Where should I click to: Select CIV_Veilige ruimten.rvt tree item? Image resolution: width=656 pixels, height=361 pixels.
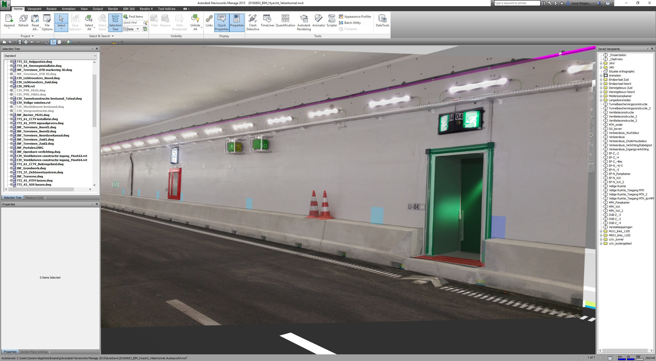[x=34, y=103]
